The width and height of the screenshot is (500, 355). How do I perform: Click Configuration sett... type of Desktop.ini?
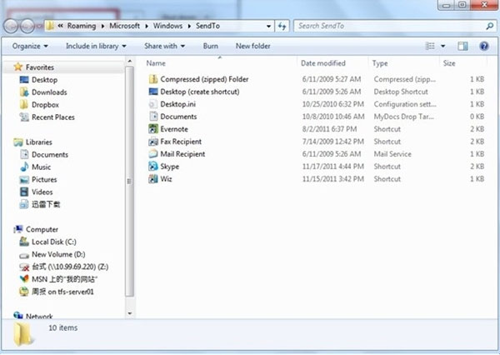(405, 104)
